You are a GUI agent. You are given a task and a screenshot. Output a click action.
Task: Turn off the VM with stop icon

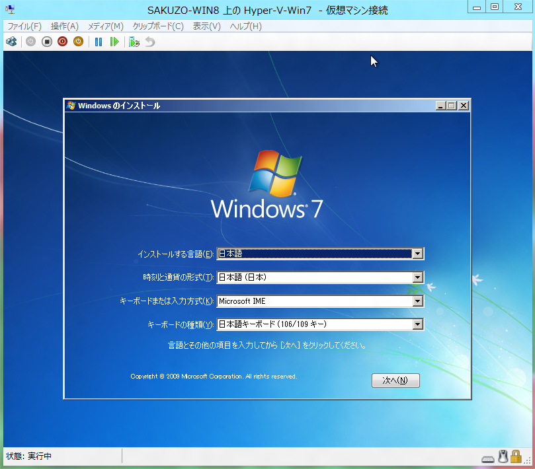click(x=47, y=42)
